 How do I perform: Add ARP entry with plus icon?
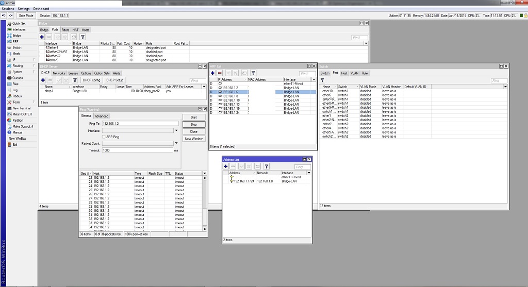tap(212, 73)
